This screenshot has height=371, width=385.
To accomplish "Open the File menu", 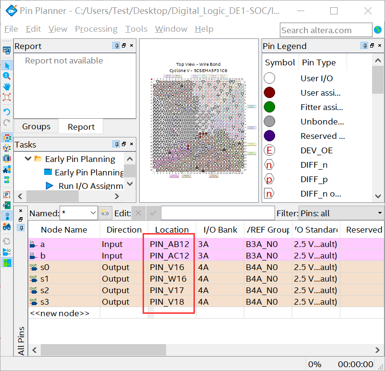I will pyautogui.click(x=11, y=29).
